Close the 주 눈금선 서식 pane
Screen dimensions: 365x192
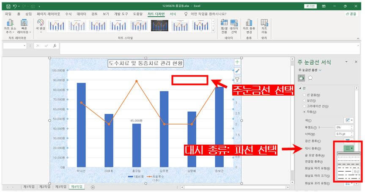tap(356, 62)
